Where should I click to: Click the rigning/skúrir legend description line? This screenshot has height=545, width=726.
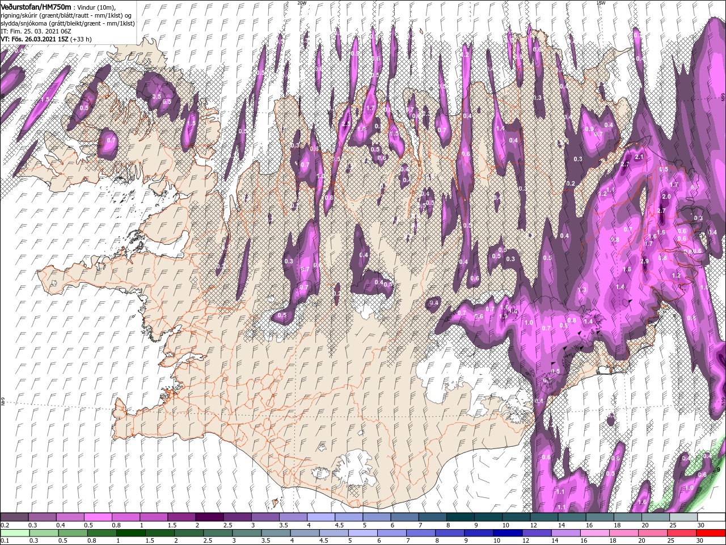tap(66, 15)
